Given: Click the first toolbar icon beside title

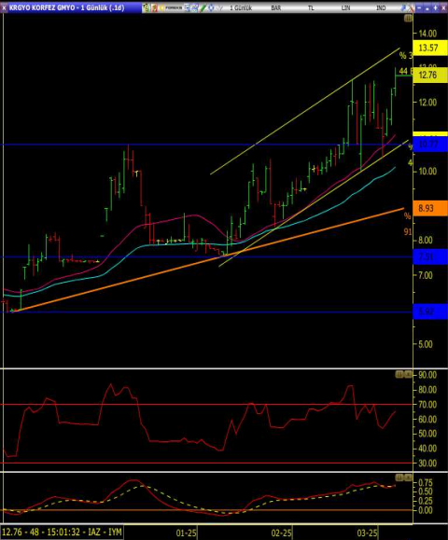Looking at the screenshot, I should tap(147, 7).
